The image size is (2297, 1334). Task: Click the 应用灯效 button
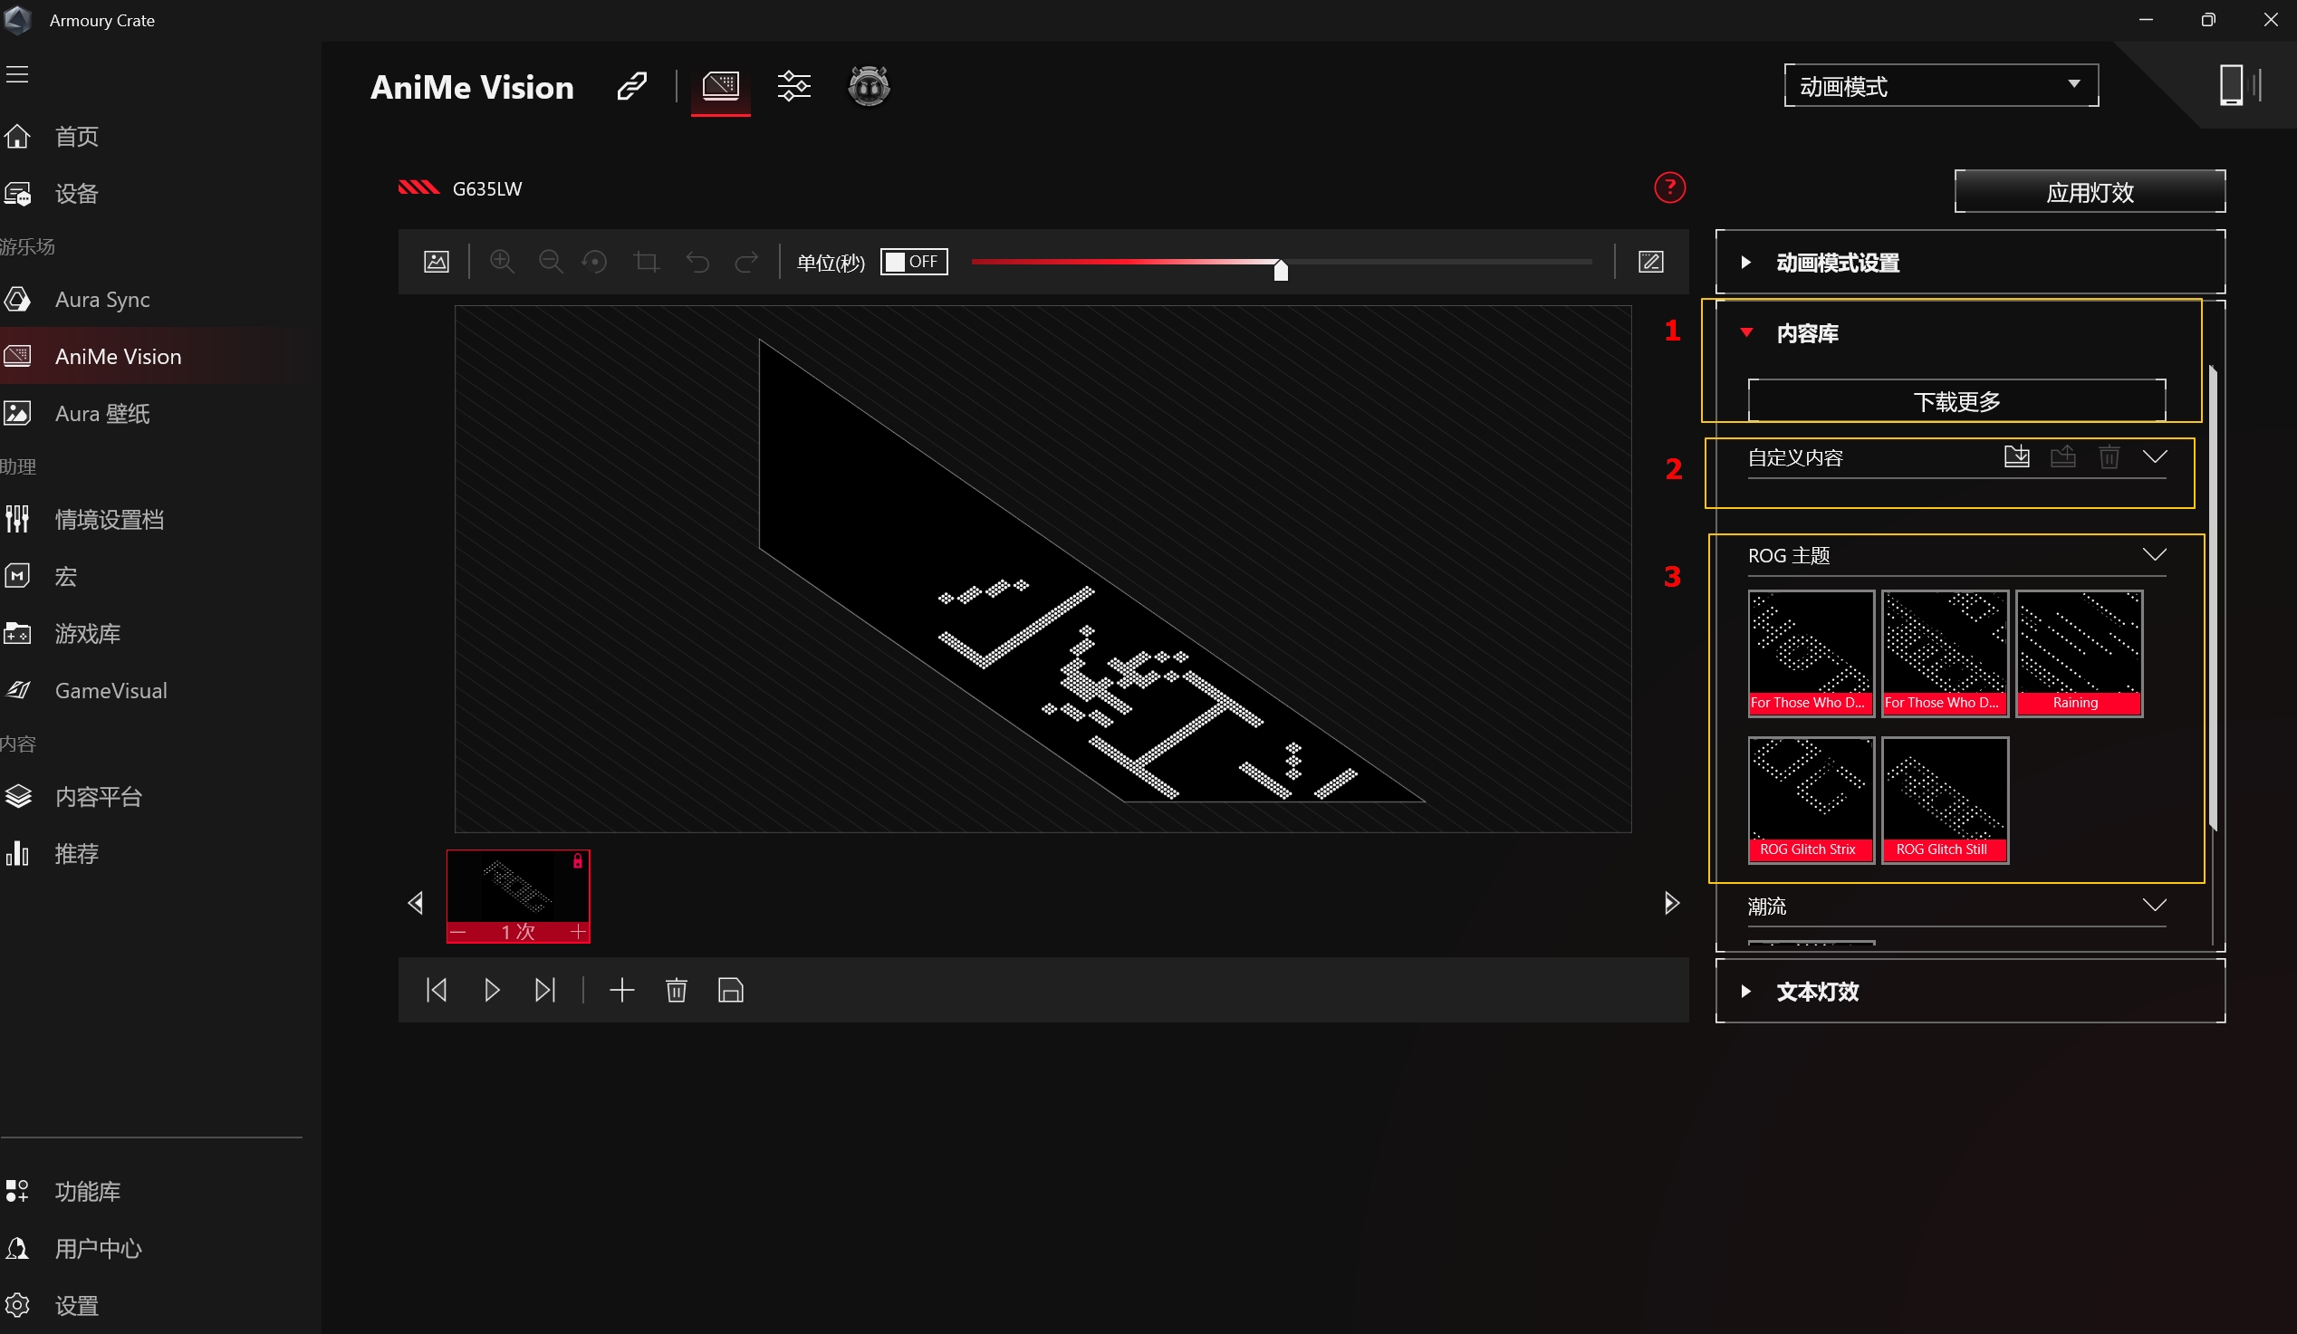[2090, 191]
